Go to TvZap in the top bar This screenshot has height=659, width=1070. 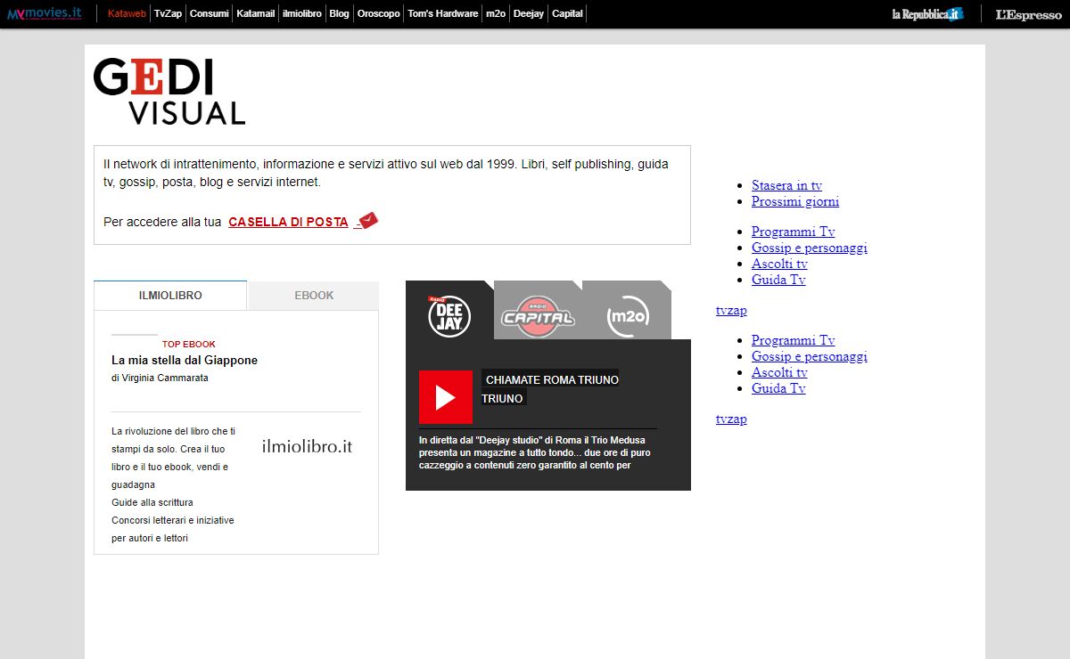pyautogui.click(x=168, y=13)
